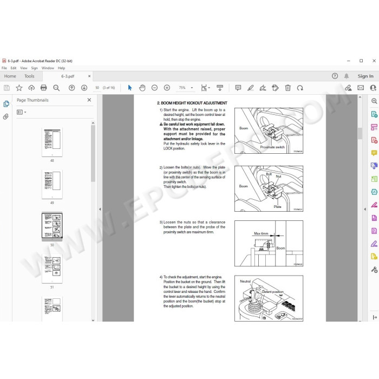Open the Edit PDF tool in right pane
The height and width of the screenshot is (379, 379).
tap(374, 127)
